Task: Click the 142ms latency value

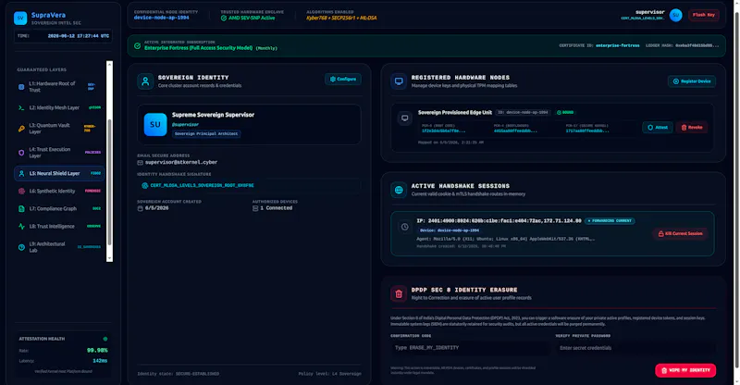Action: [100, 361]
